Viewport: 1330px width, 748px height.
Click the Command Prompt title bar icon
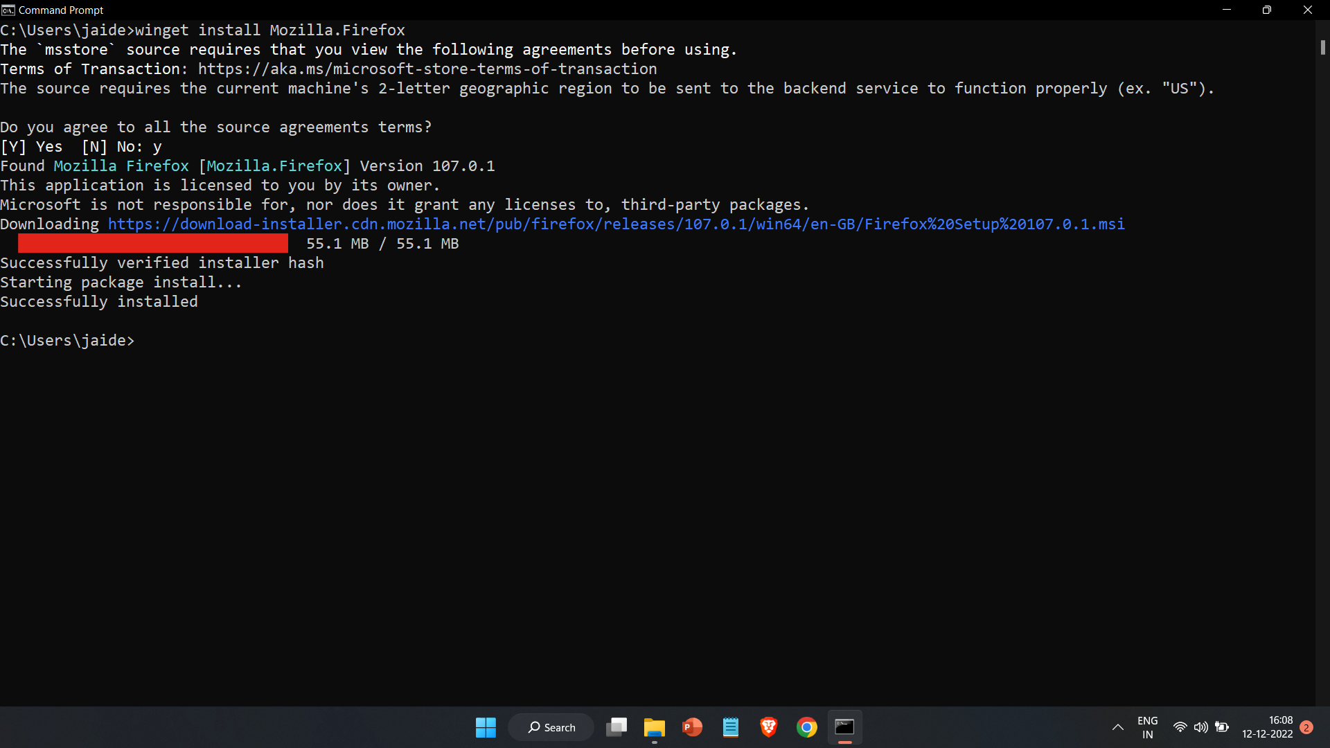click(x=8, y=10)
